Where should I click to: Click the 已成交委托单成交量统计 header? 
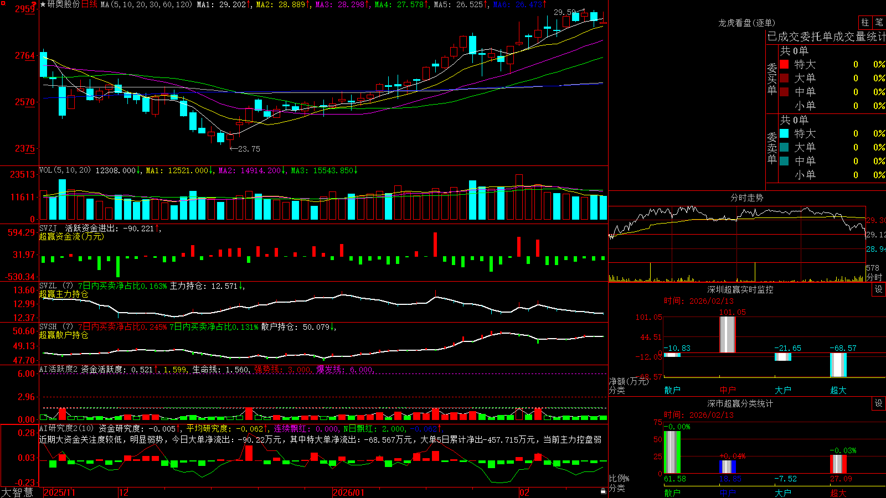(826, 37)
